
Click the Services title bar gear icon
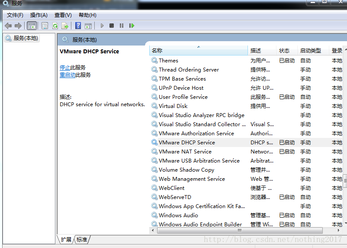[6, 3]
